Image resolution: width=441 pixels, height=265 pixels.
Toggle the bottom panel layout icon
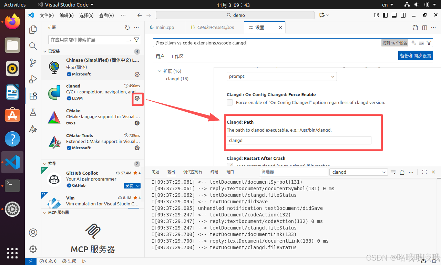coord(394,15)
